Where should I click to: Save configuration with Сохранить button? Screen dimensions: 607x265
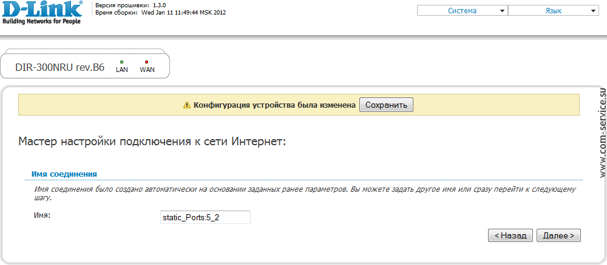point(386,105)
